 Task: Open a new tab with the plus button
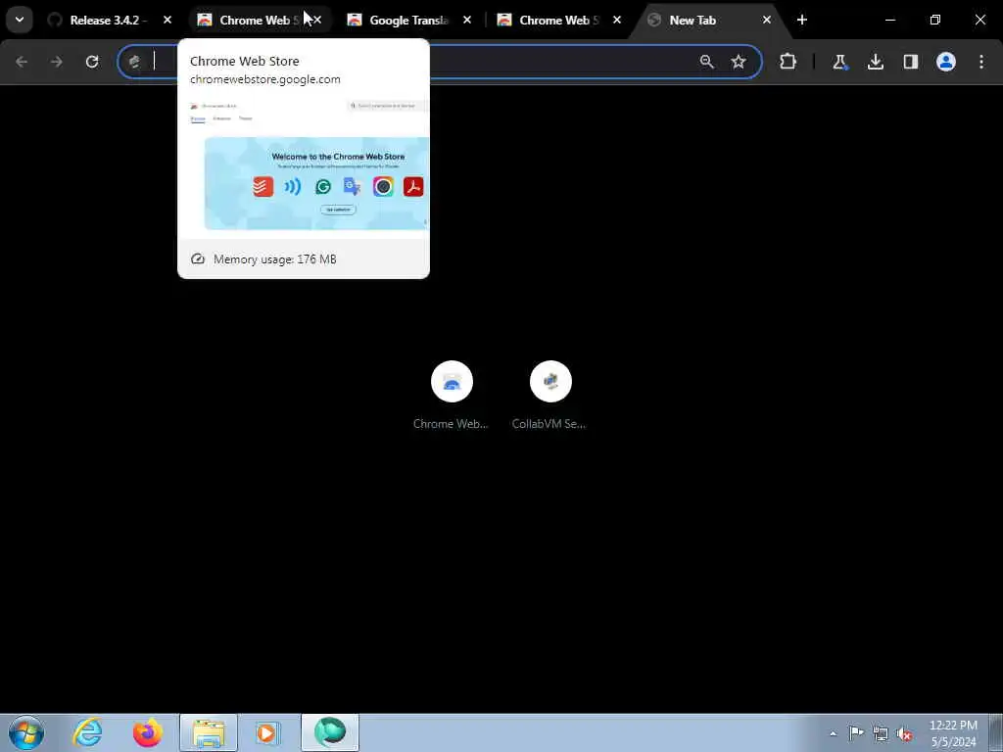pyautogui.click(x=802, y=20)
